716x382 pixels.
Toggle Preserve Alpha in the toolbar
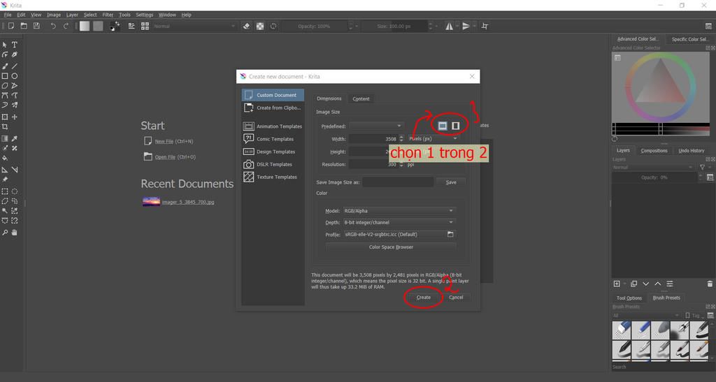click(x=260, y=26)
